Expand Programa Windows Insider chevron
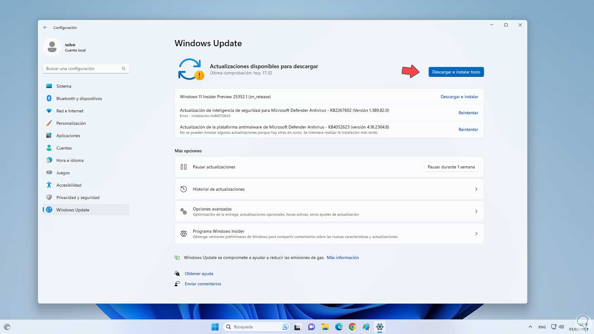Image resolution: width=594 pixels, height=334 pixels. [x=476, y=233]
